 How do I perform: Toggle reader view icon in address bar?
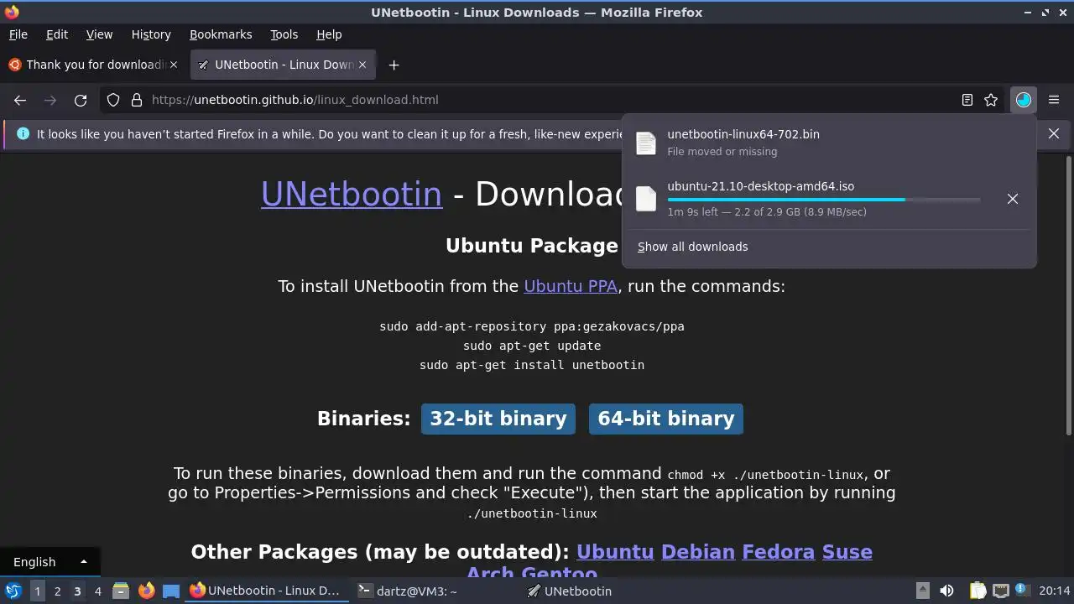click(967, 100)
